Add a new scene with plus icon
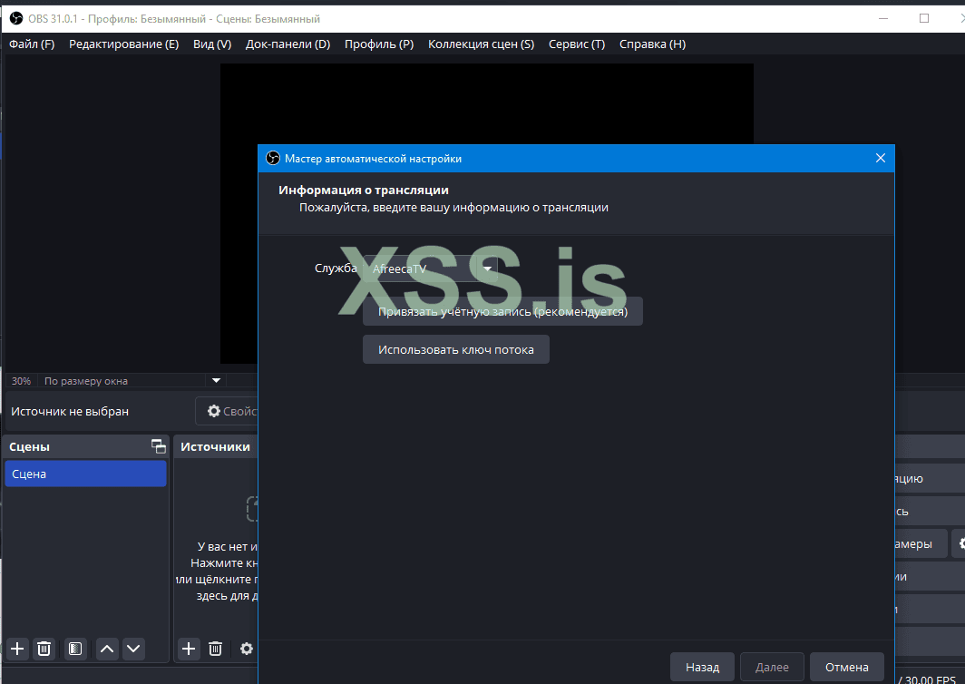Image resolution: width=965 pixels, height=684 pixels. (x=17, y=649)
